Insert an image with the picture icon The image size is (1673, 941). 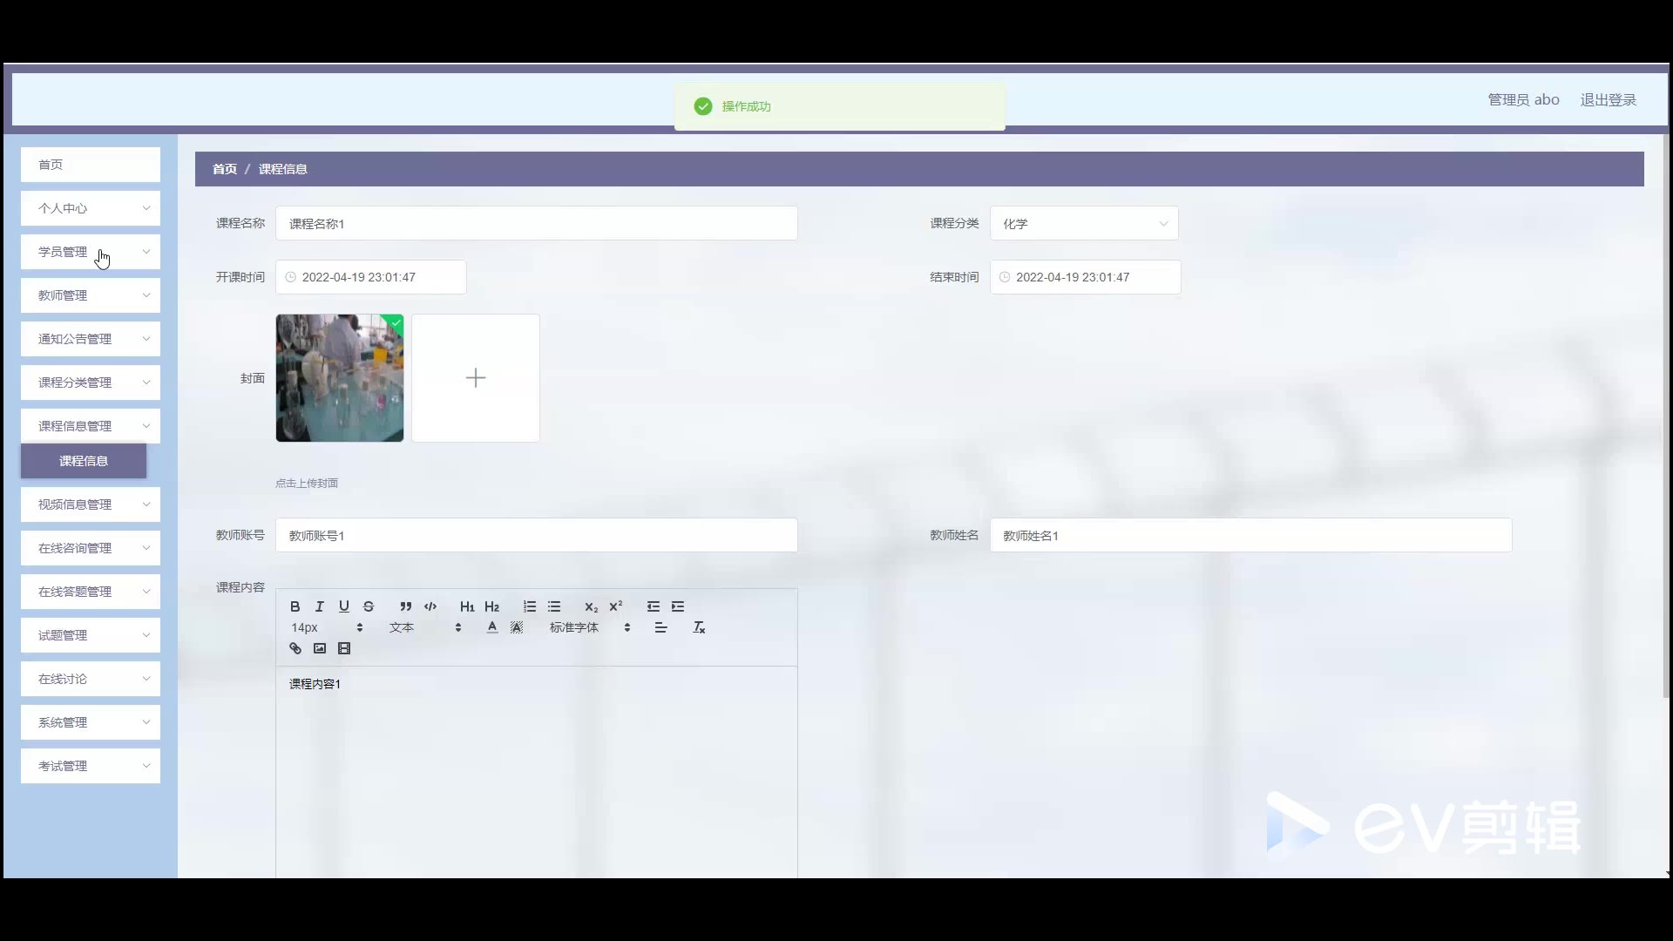320,648
